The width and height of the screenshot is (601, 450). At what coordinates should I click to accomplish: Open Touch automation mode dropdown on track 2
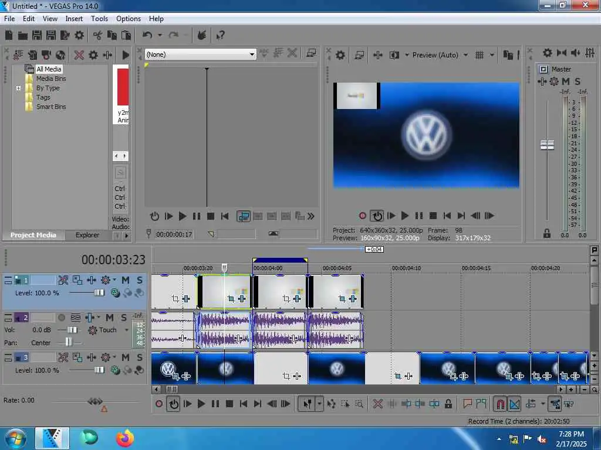127,330
